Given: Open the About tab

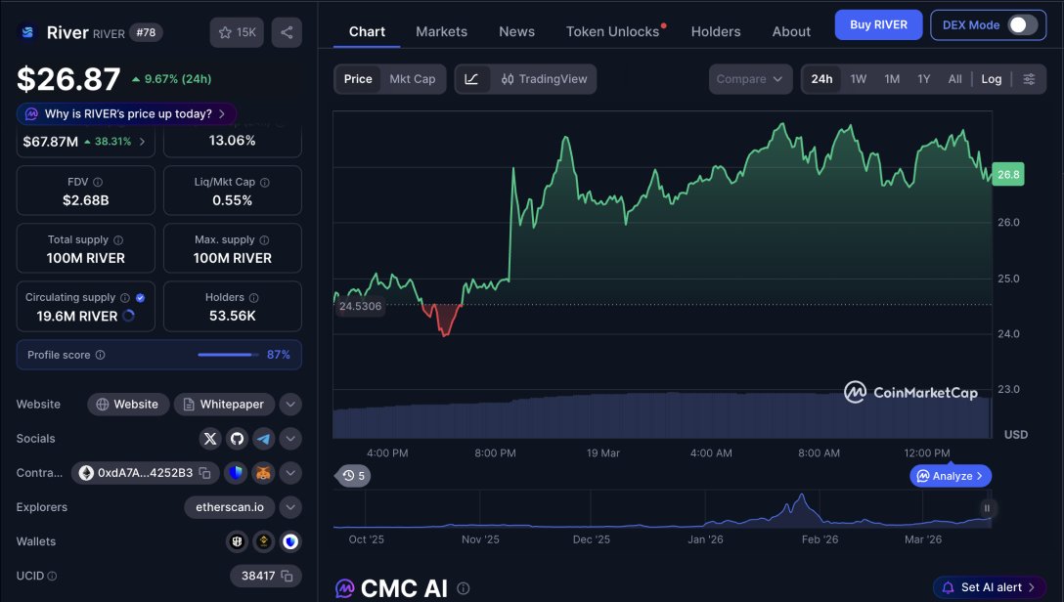Looking at the screenshot, I should click(x=791, y=32).
